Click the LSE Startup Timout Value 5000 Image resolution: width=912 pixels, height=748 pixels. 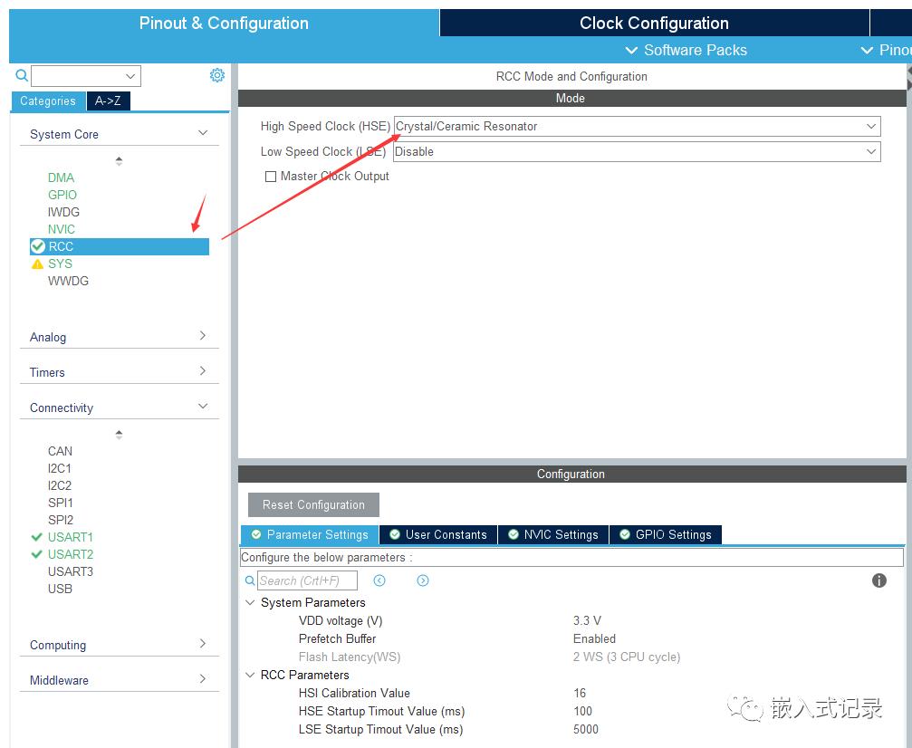(585, 729)
